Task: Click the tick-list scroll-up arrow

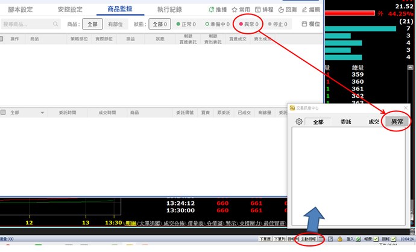Action: pos(410,68)
